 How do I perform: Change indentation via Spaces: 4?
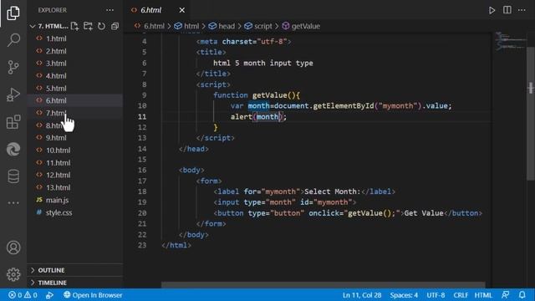(x=404, y=295)
